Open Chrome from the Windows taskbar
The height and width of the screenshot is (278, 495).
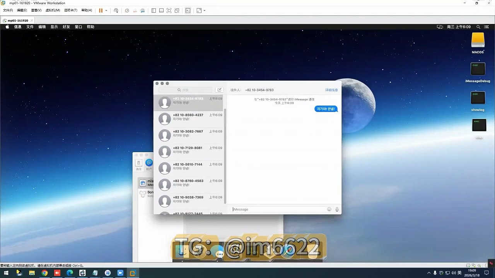coord(44,273)
